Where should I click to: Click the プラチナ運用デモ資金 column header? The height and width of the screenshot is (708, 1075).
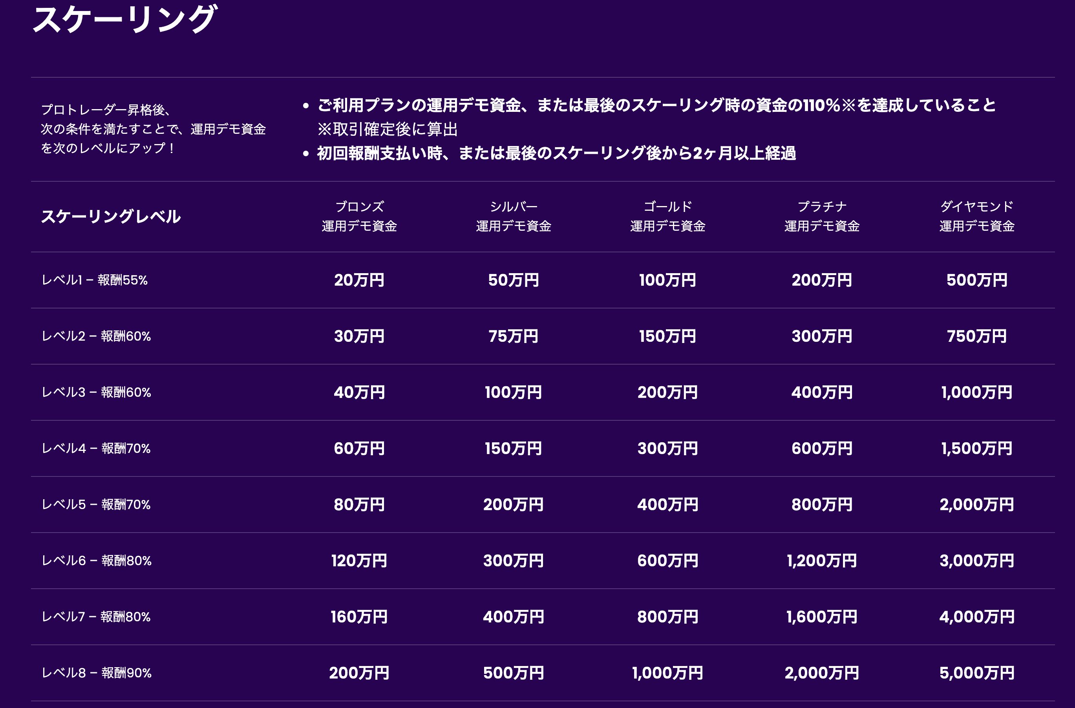pyautogui.click(x=822, y=216)
